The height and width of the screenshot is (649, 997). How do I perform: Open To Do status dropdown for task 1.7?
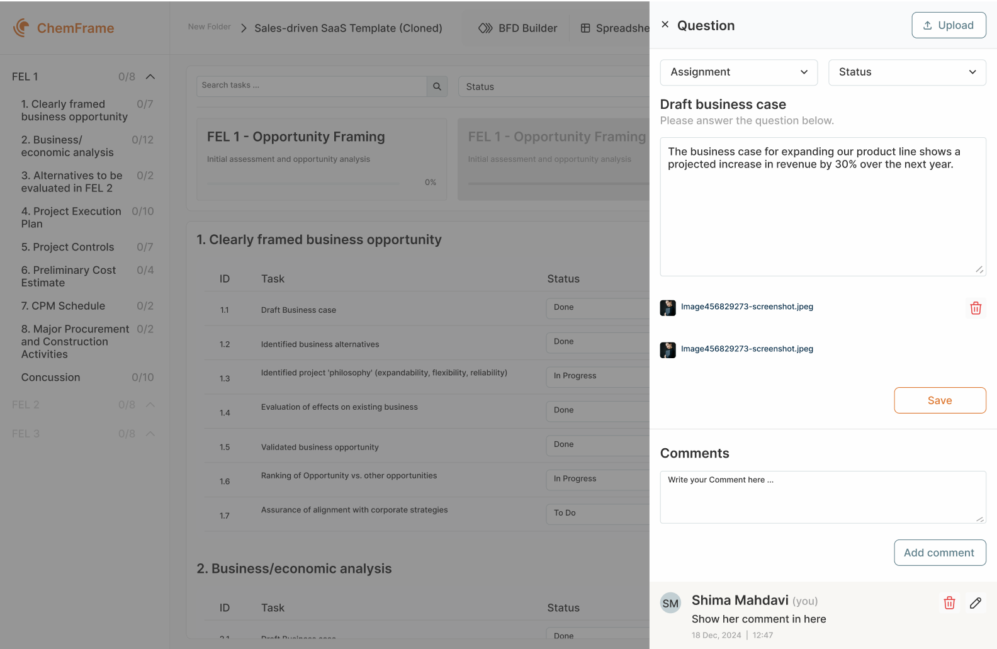(597, 514)
